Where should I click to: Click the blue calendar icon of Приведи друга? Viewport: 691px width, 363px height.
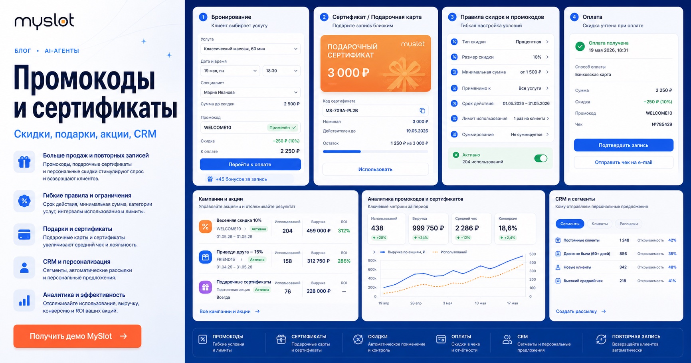tap(205, 257)
